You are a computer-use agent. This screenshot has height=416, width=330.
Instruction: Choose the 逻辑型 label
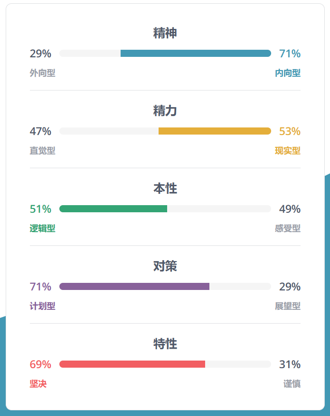click(x=43, y=228)
